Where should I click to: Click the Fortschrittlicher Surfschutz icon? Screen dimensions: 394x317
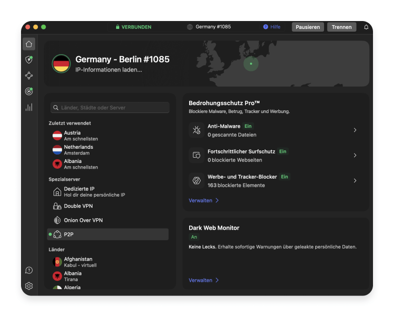click(x=196, y=155)
